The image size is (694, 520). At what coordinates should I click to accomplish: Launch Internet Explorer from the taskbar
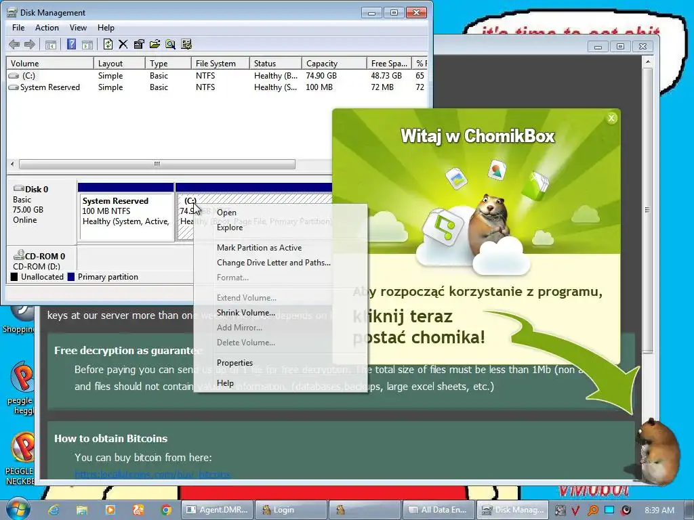pyautogui.click(x=54, y=510)
